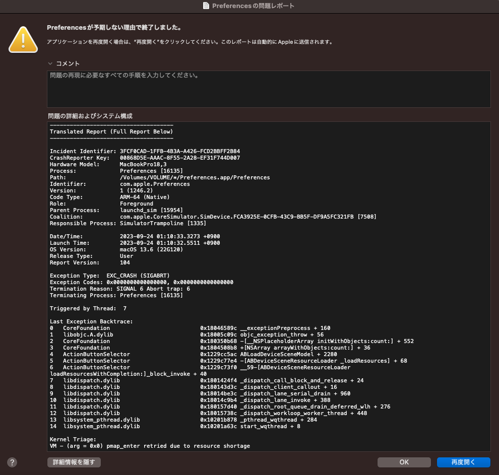Click the pmap_enter resource shortage line
Image resolution: width=499 pixels, height=475 pixels.
click(x=150, y=446)
